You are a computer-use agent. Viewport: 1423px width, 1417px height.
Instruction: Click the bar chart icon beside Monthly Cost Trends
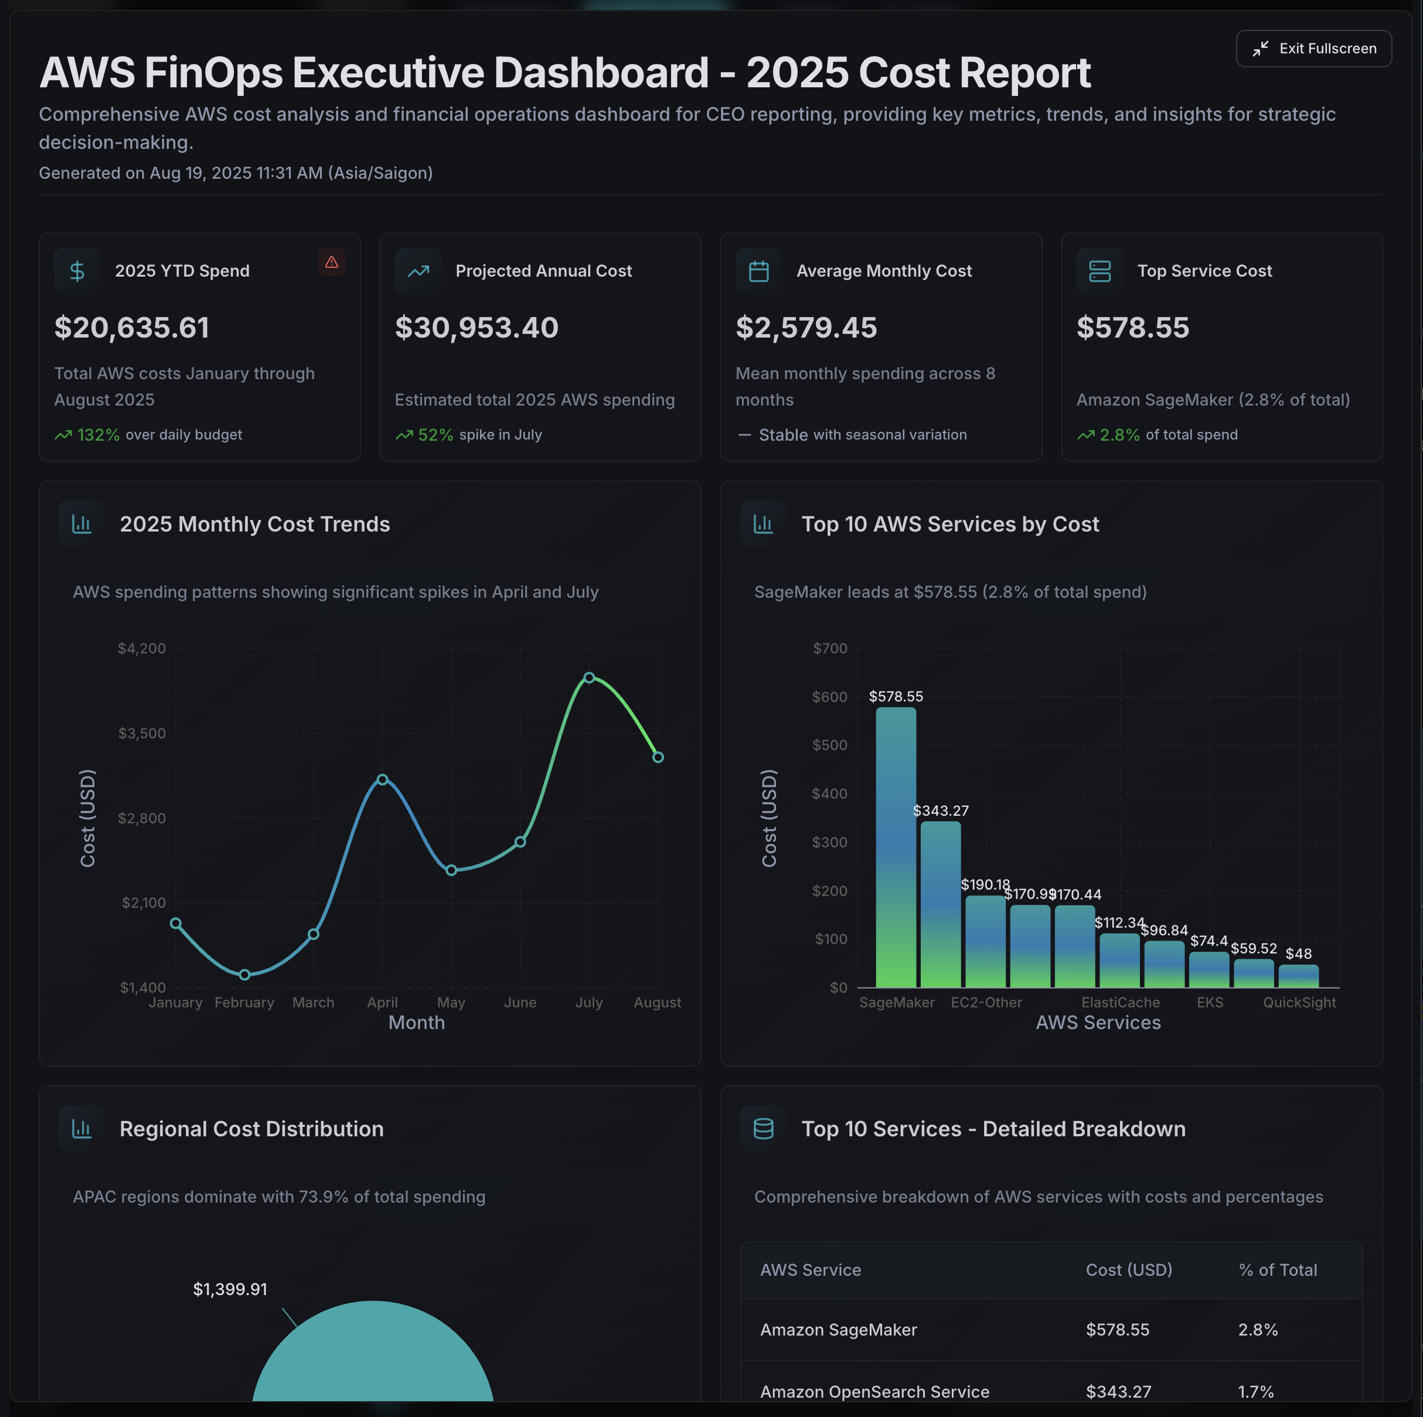pyautogui.click(x=81, y=524)
